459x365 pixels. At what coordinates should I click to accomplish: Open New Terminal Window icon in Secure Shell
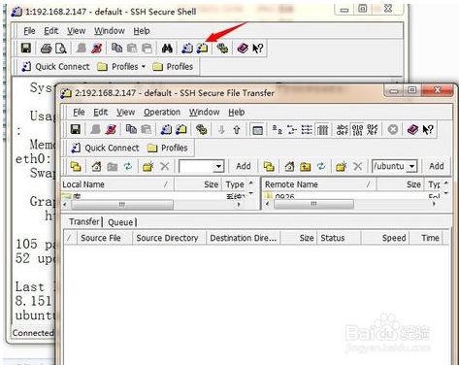[187, 49]
